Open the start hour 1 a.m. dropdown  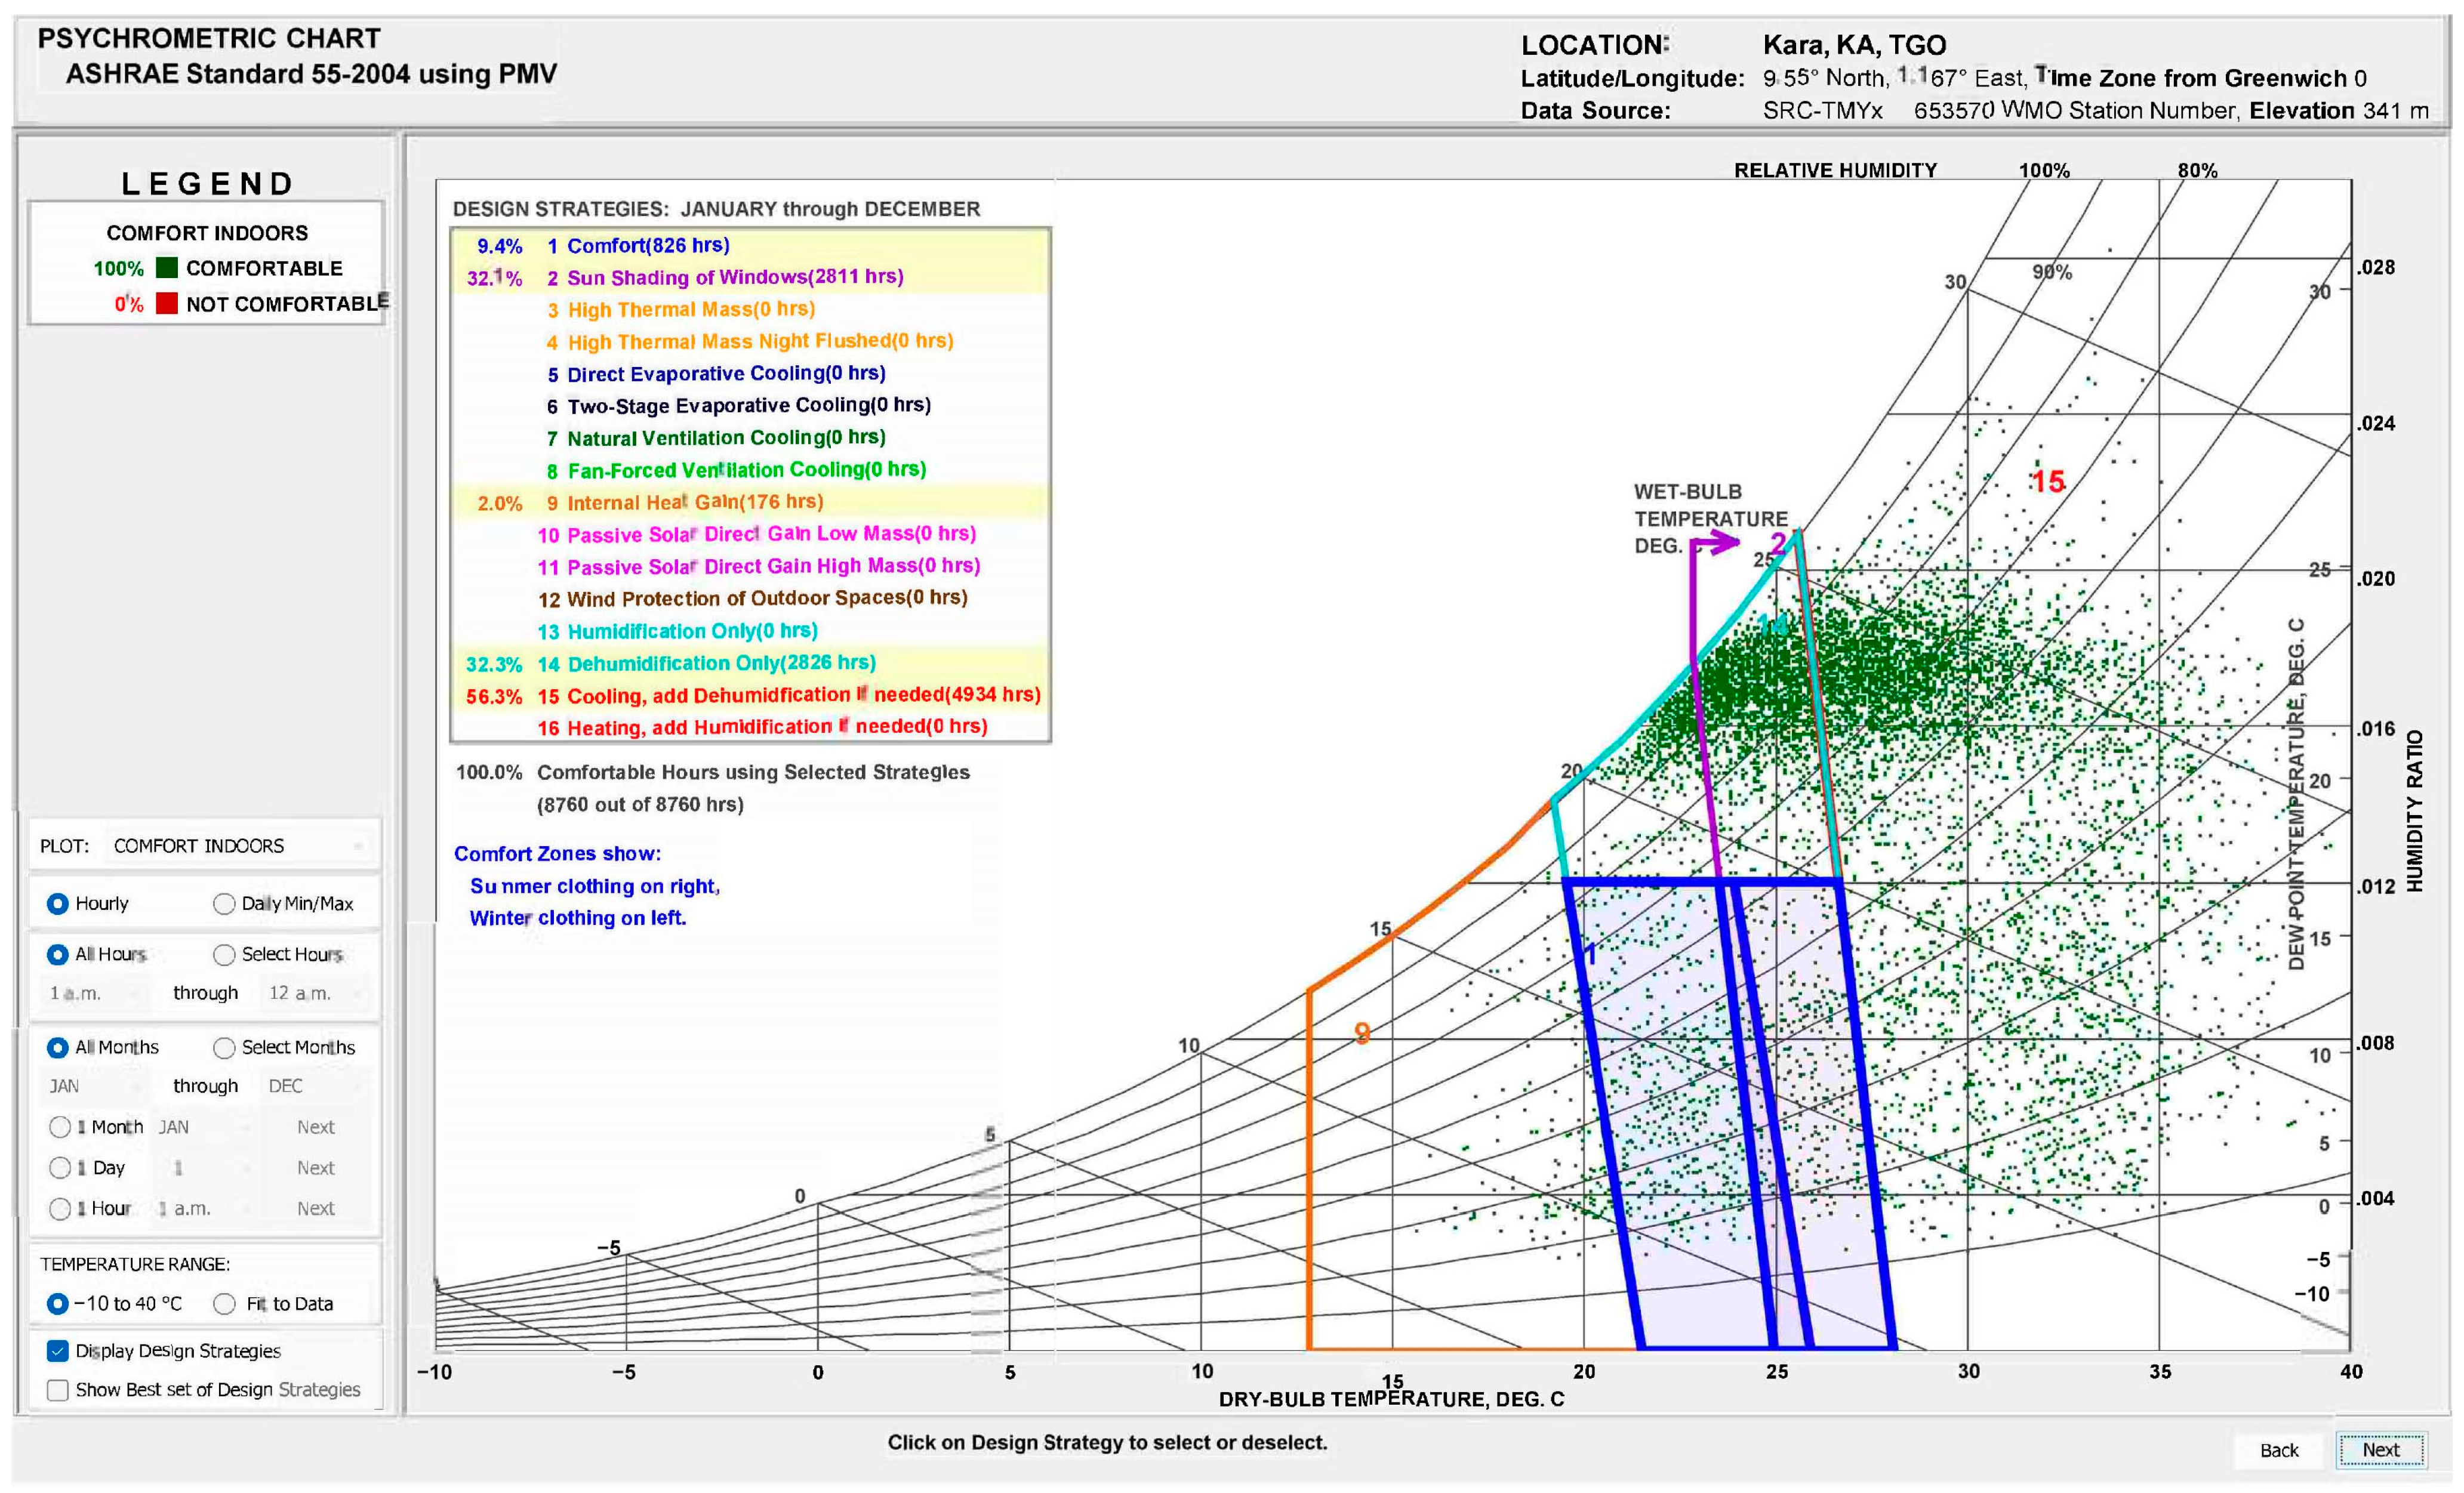95,993
